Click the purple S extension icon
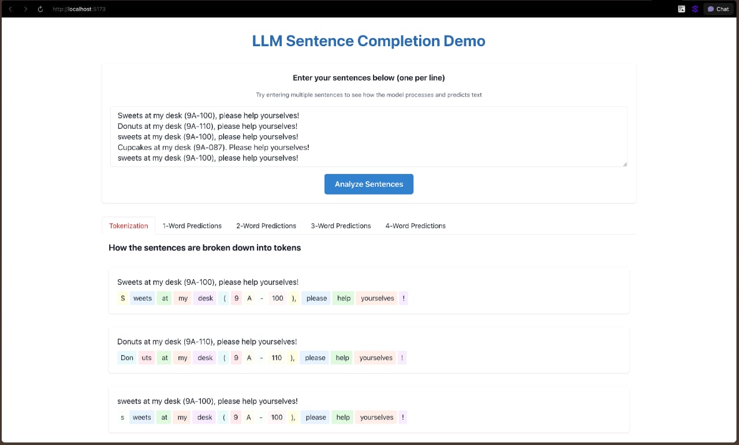 (695, 9)
